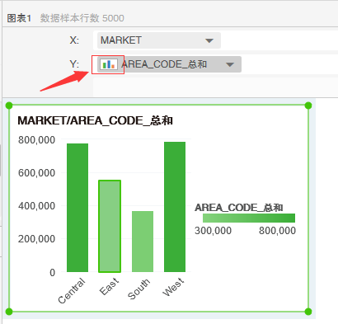
Task: Expand the AREA_CODE_总和 Y-axis dropdown arrow
Action: tap(230, 65)
